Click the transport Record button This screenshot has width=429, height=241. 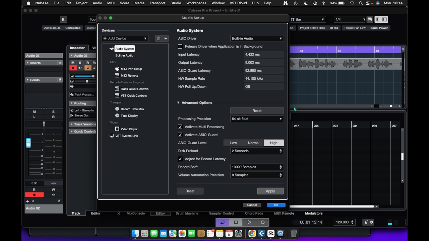[262, 222]
